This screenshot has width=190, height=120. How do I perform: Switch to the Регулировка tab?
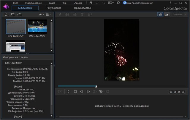pyautogui.click(x=54, y=8)
